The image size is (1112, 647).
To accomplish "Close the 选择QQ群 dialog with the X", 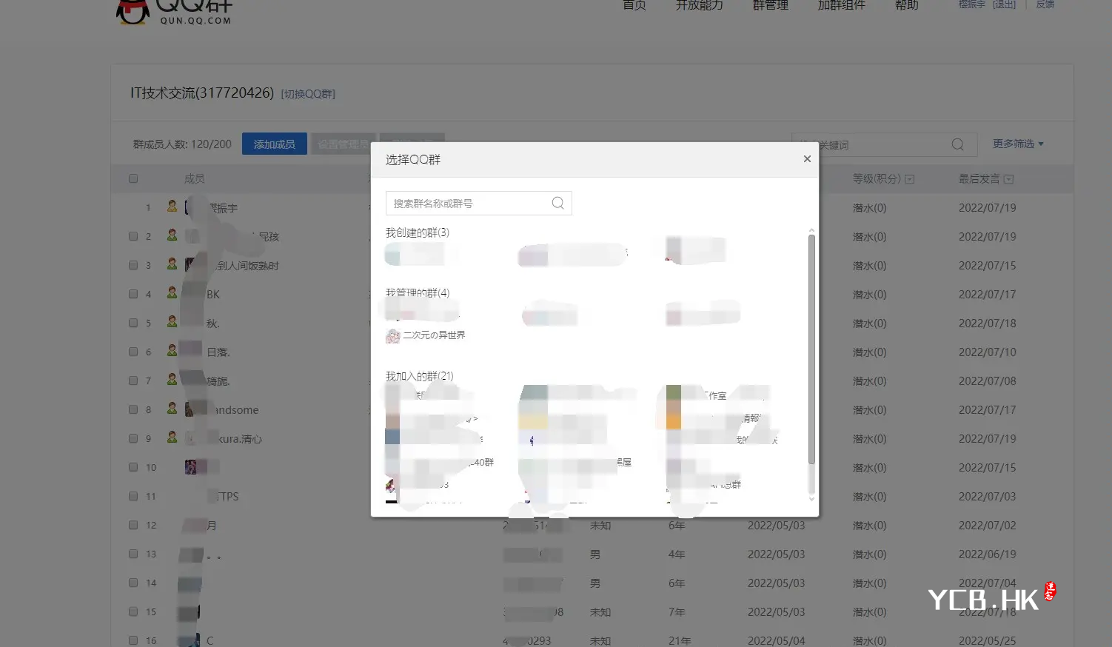I will (807, 159).
